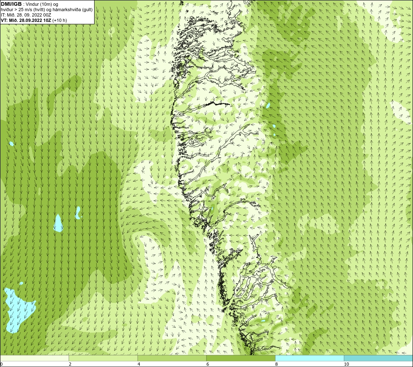413x367 pixels.
Task: Click the DMI/IGB title text
Action: point(11,4)
